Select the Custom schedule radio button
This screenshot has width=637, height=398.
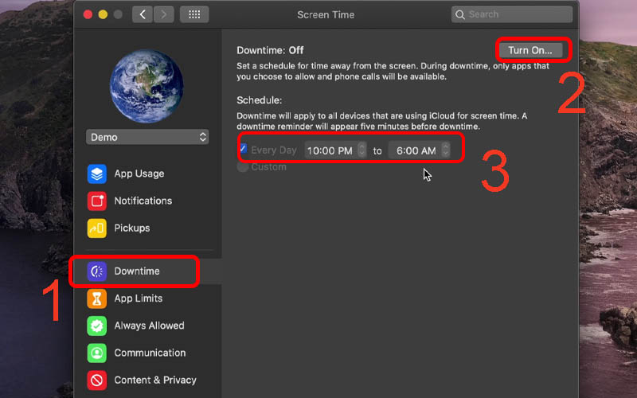tap(243, 167)
